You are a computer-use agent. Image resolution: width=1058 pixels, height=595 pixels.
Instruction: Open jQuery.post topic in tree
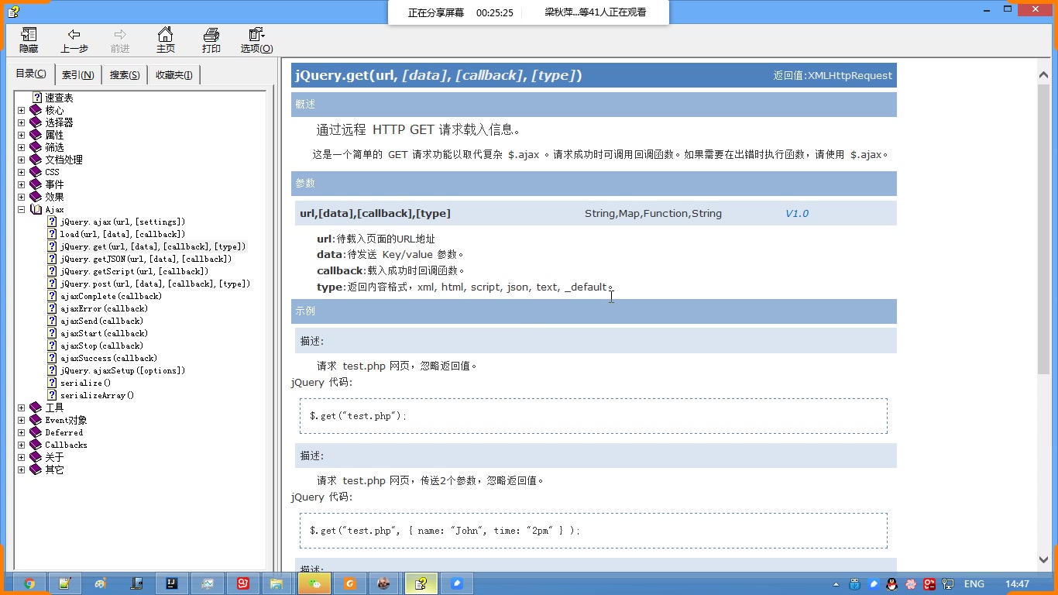(x=155, y=284)
